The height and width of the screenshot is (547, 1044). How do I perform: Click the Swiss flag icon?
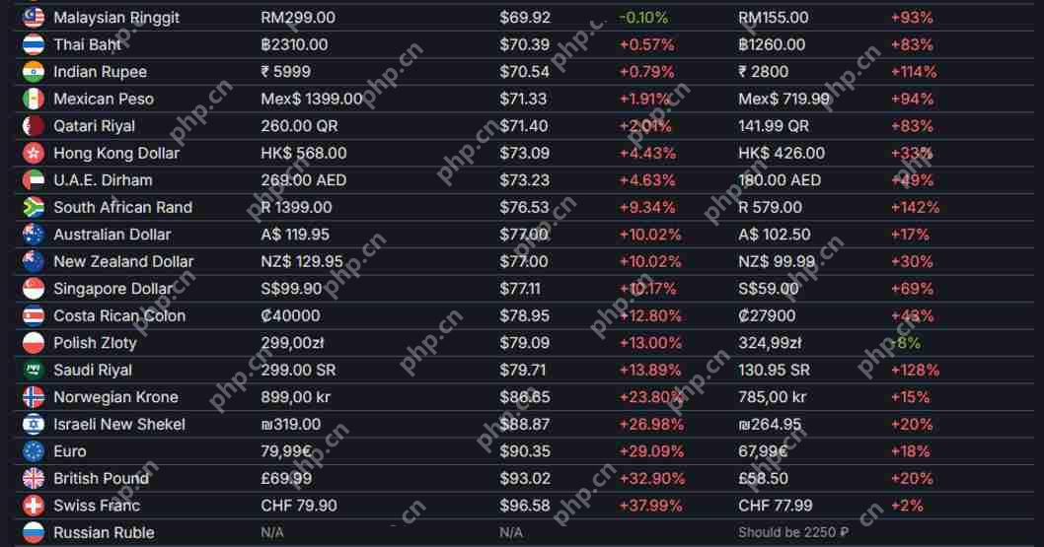(34, 506)
